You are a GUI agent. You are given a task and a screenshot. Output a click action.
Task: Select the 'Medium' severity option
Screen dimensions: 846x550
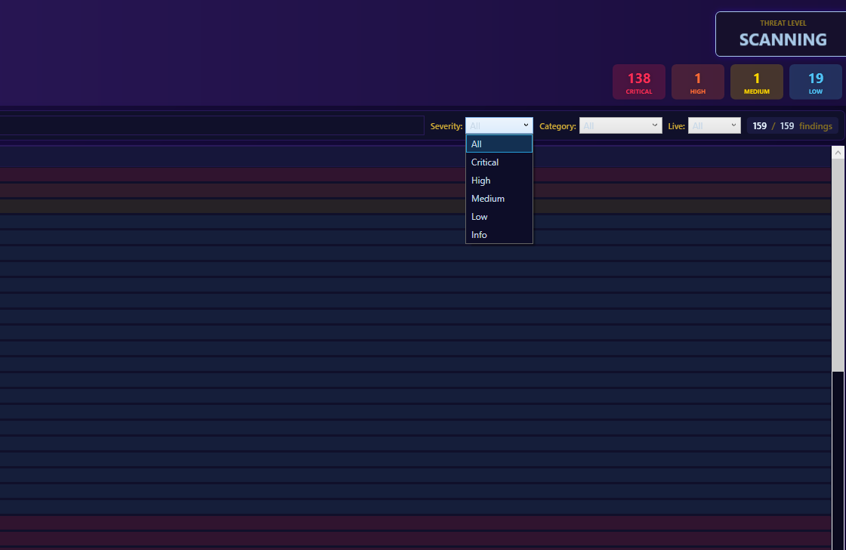499,198
